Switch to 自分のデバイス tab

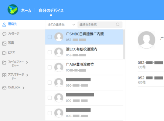(51, 11)
